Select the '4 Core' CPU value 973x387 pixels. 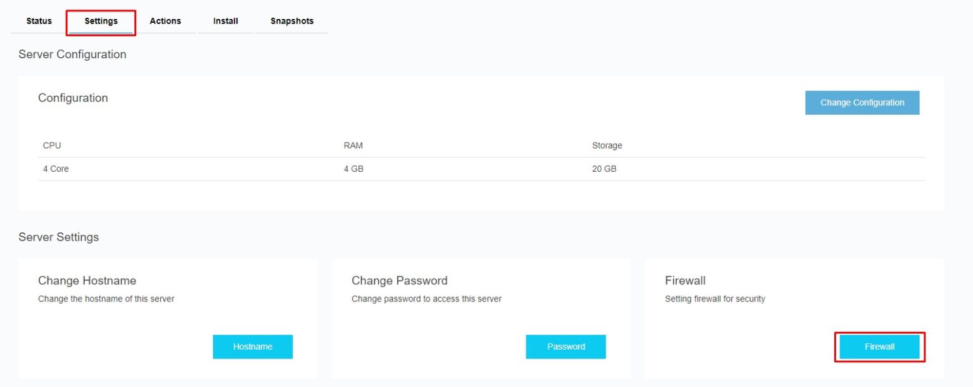(x=56, y=169)
